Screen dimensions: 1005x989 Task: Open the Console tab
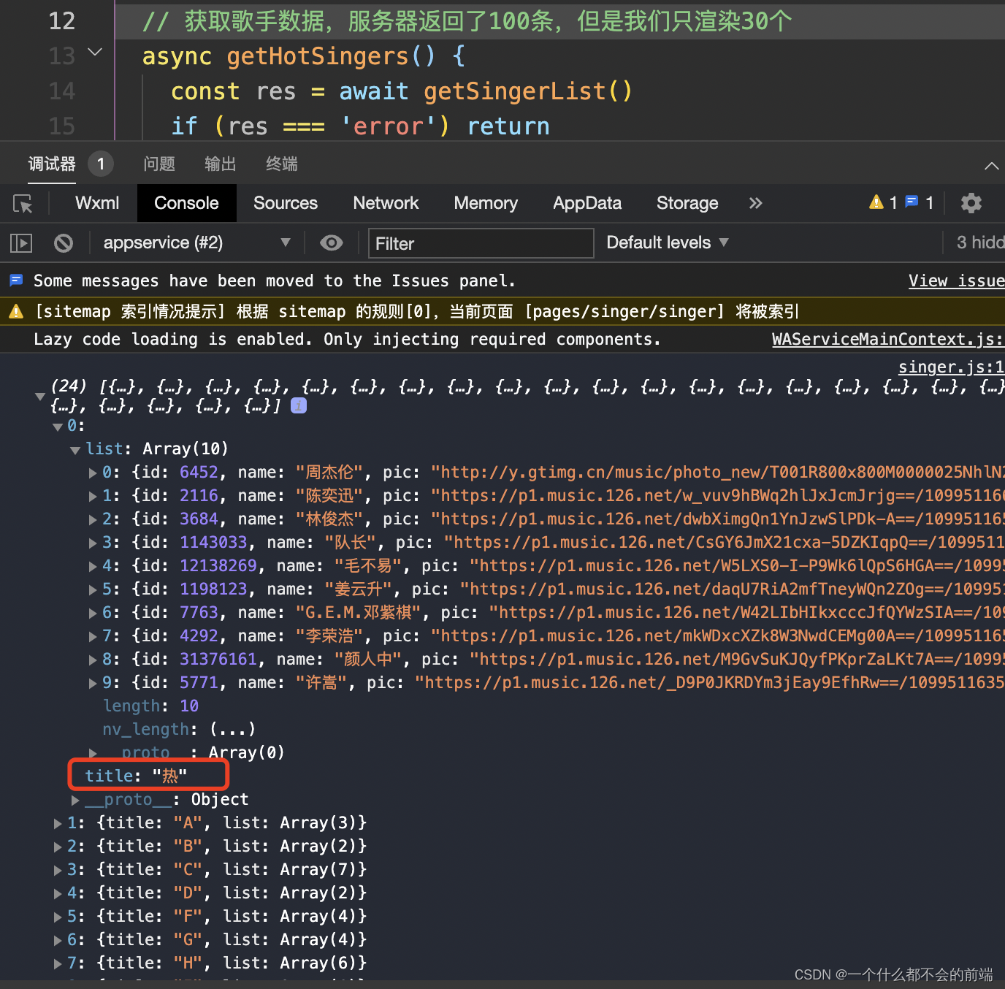pos(186,203)
